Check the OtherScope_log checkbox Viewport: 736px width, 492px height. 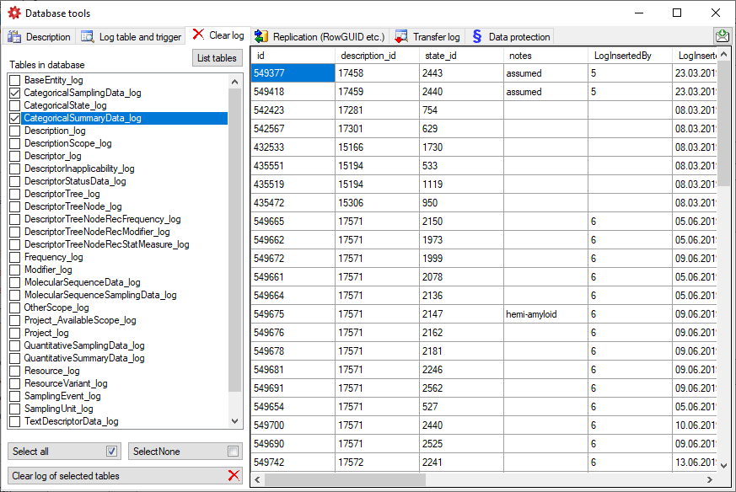click(15, 307)
